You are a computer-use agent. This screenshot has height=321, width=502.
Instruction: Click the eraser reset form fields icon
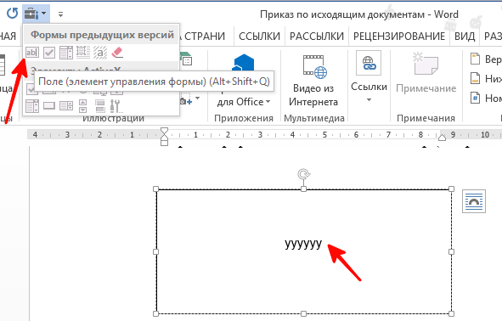point(117,52)
